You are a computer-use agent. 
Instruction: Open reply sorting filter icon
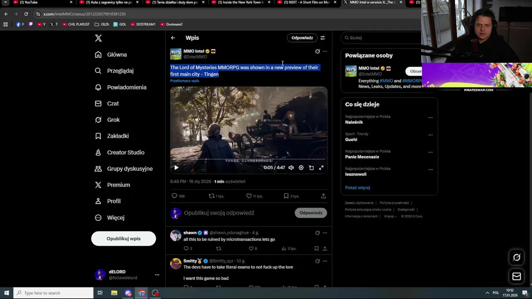pyautogui.click(x=323, y=38)
